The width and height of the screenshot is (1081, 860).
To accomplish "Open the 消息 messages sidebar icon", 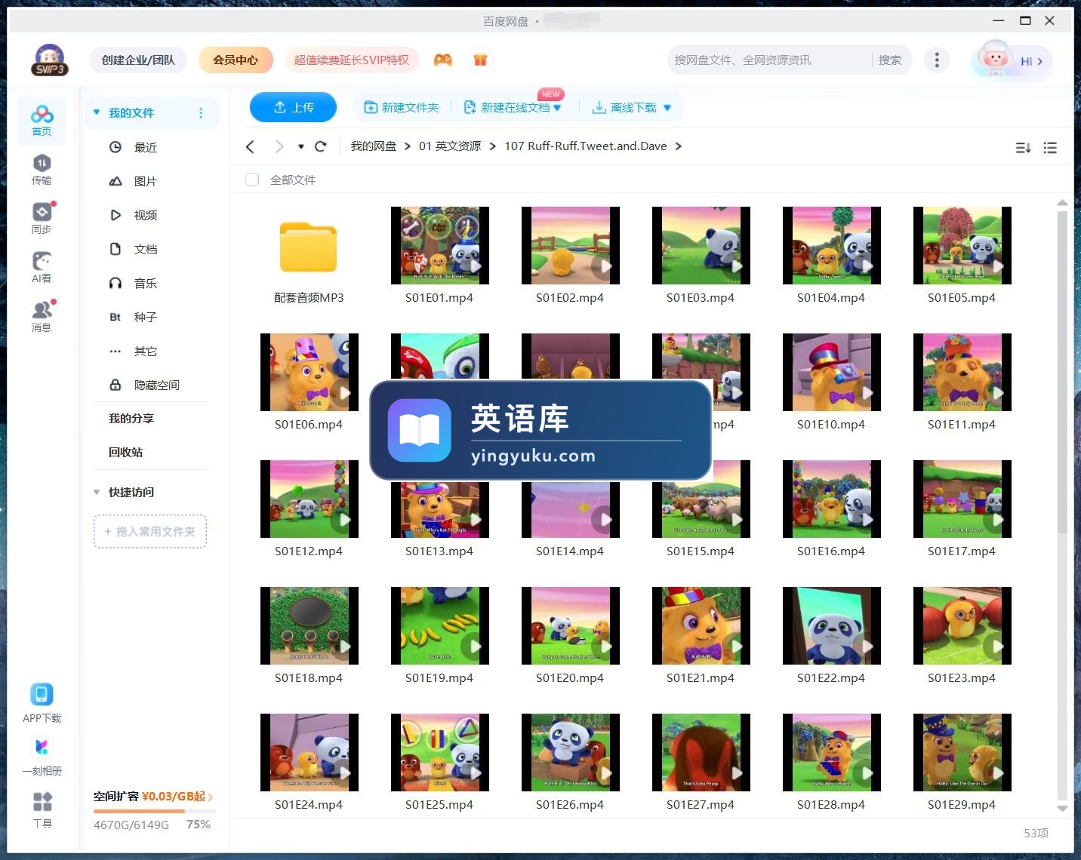I will pyautogui.click(x=42, y=317).
